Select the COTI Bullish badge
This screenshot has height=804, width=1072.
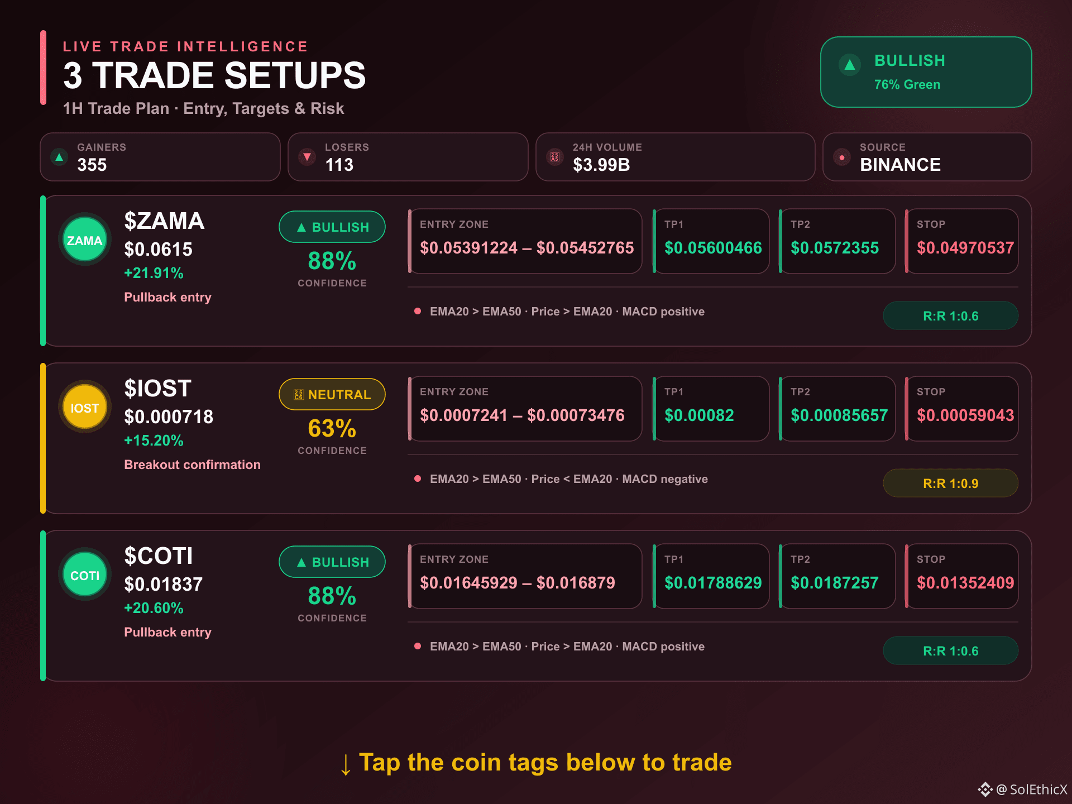[332, 562]
